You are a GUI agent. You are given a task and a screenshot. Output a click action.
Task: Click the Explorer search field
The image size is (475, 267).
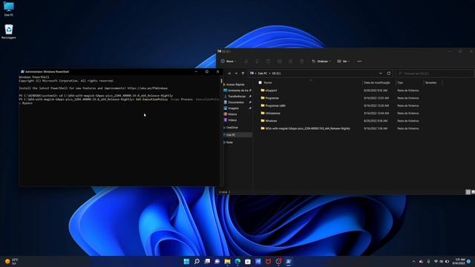click(x=435, y=73)
